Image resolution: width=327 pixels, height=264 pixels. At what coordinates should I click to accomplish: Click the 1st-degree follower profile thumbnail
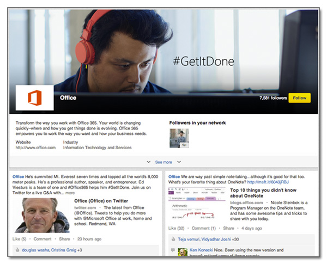pyautogui.click(x=179, y=138)
